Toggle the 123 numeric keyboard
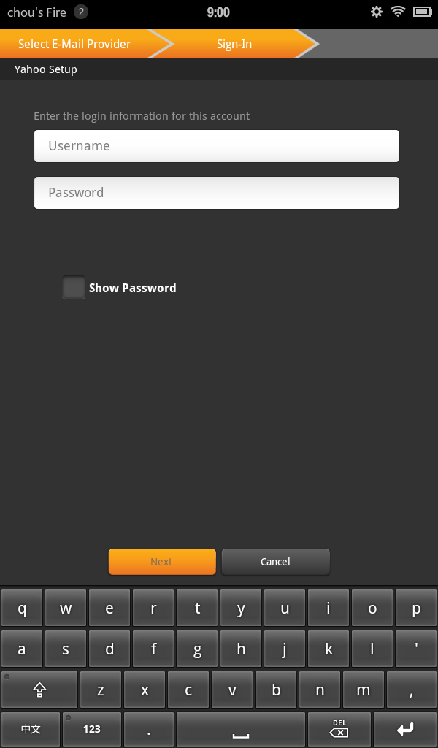Viewport: 438px width, 748px height. click(92, 730)
